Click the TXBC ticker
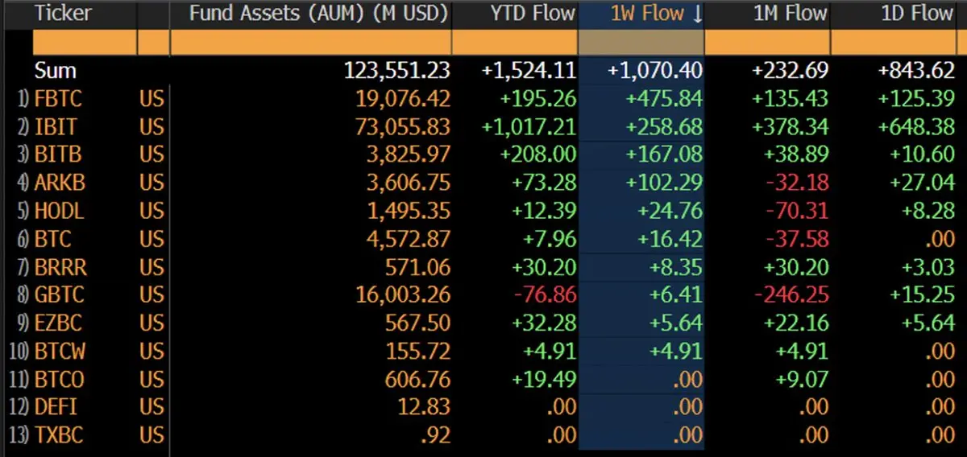 click(59, 436)
